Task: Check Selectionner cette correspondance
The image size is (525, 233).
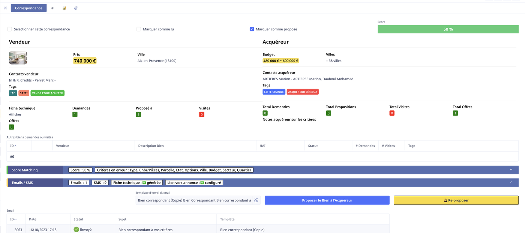Action: [x=10, y=29]
